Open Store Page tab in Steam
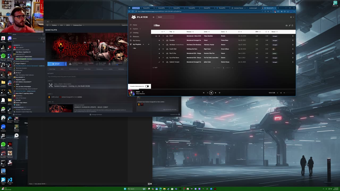The width and height of the screenshot is (340, 191). (x=52, y=69)
